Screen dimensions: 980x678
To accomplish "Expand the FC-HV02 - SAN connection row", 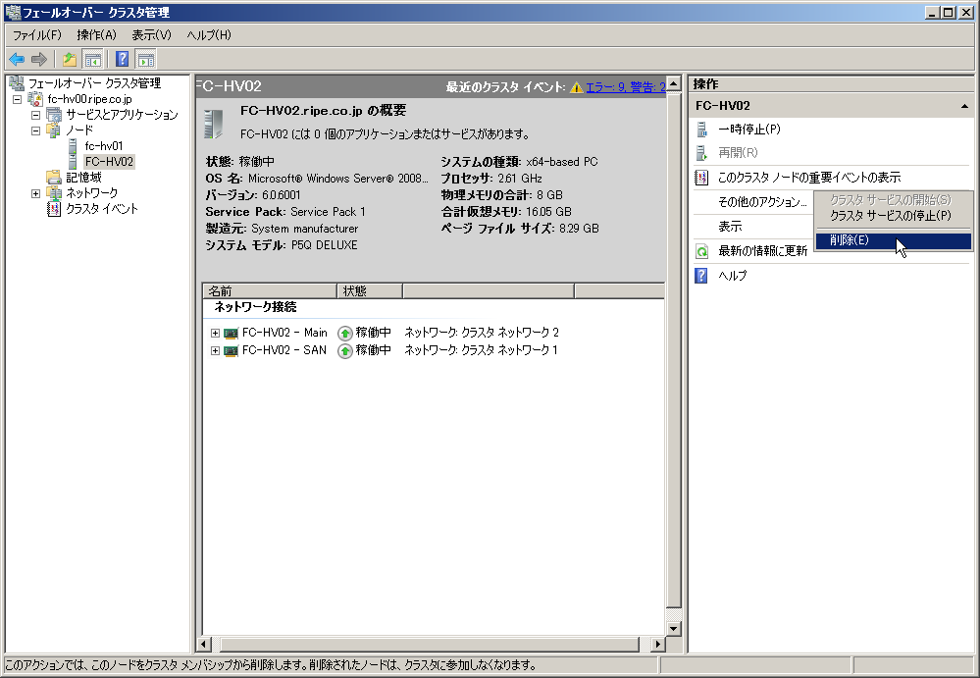I will pos(215,351).
